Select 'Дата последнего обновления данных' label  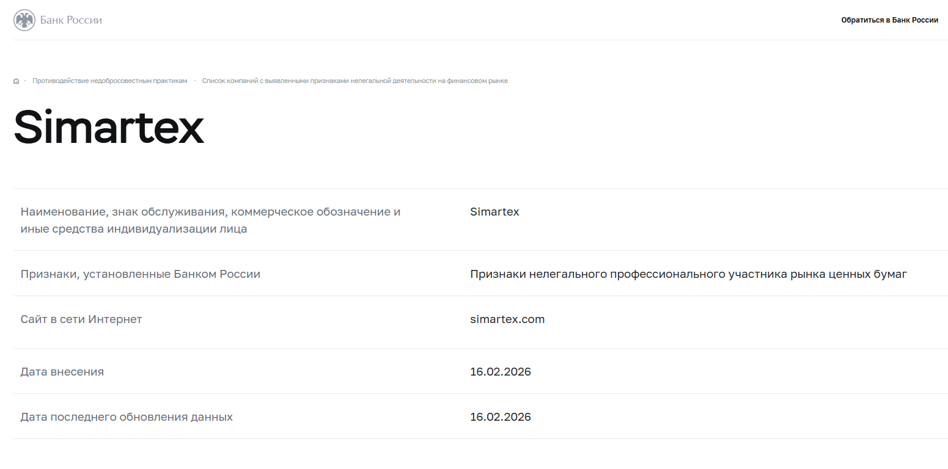point(127,417)
